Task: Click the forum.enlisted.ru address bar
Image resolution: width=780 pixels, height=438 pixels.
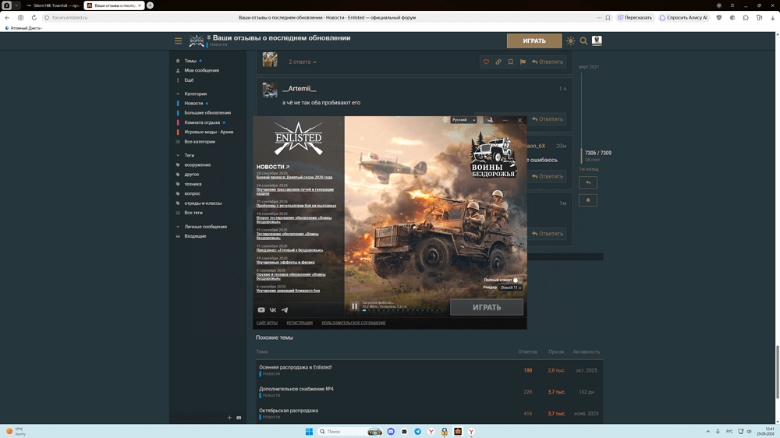Action: pyautogui.click(x=69, y=17)
